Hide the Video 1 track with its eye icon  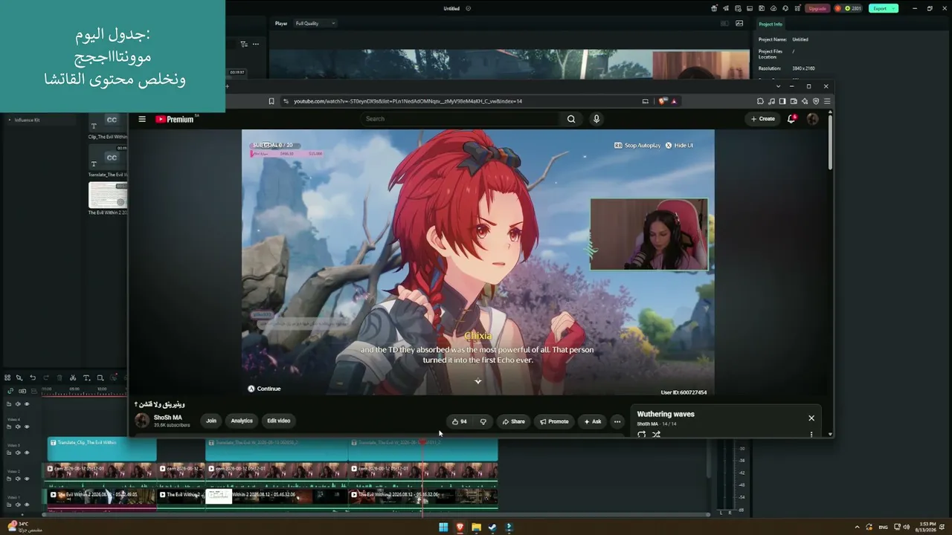pyautogui.click(x=27, y=505)
